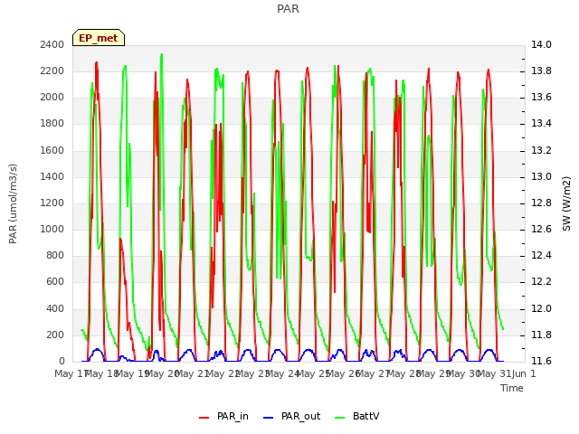Click the 13.4 right axis tick label
Screen dimensions: 579x434
[x=541, y=123]
